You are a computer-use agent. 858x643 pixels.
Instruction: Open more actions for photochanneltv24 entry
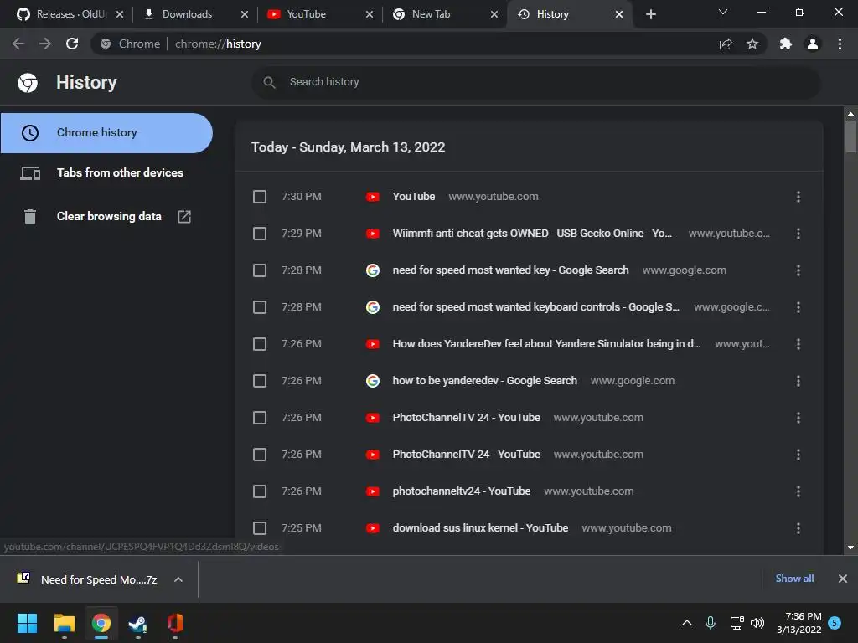pos(799,491)
